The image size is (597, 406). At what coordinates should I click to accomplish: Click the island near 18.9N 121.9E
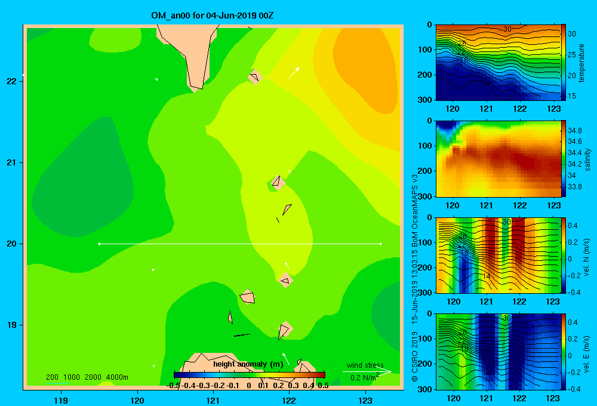click(284, 330)
